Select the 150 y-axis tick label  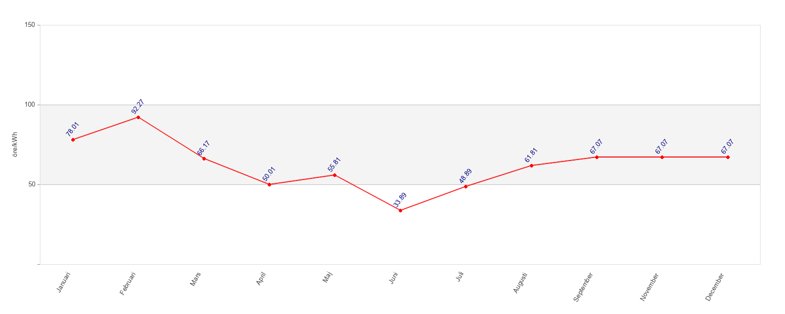(29, 25)
